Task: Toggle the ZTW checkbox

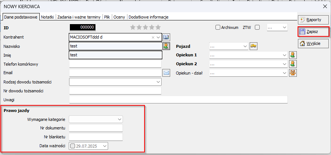Action: (257, 27)
